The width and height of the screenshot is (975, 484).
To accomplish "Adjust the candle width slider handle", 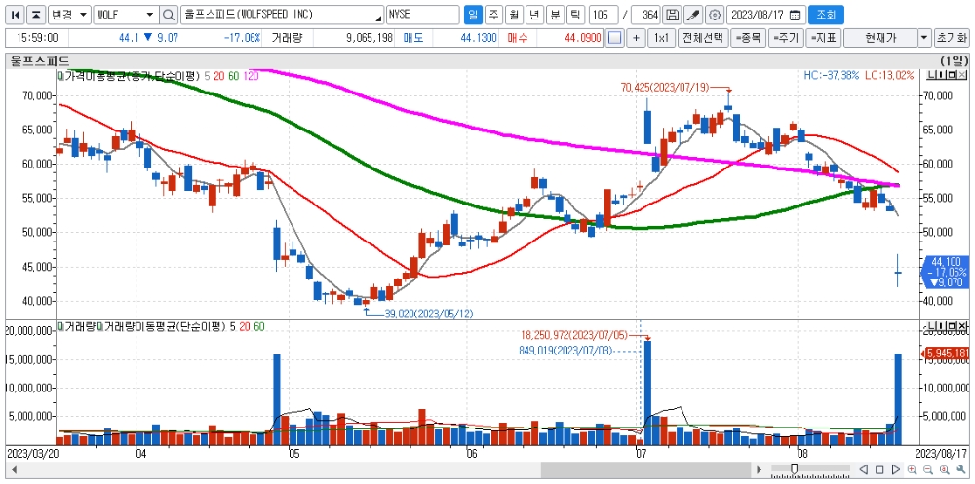I will pos(794,468).
